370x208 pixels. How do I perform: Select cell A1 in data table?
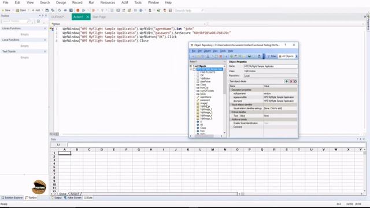tap(65, 153)
